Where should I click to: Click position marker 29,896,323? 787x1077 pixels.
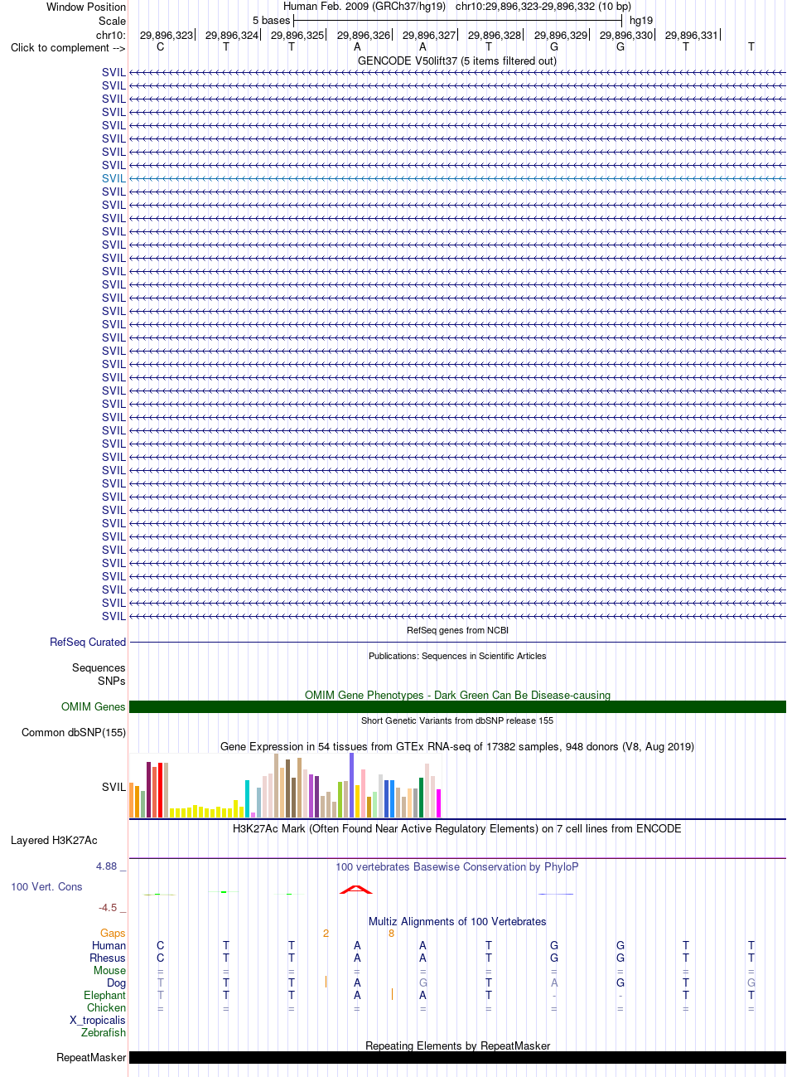pos(167,35)
